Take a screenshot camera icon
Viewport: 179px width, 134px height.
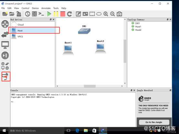[x=119, y=14]
